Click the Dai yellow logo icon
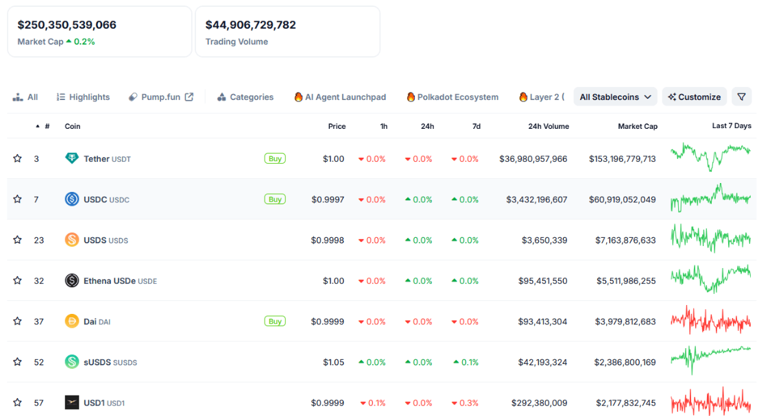The height and width of the screenshot is (416, 759). coord(71,321)
